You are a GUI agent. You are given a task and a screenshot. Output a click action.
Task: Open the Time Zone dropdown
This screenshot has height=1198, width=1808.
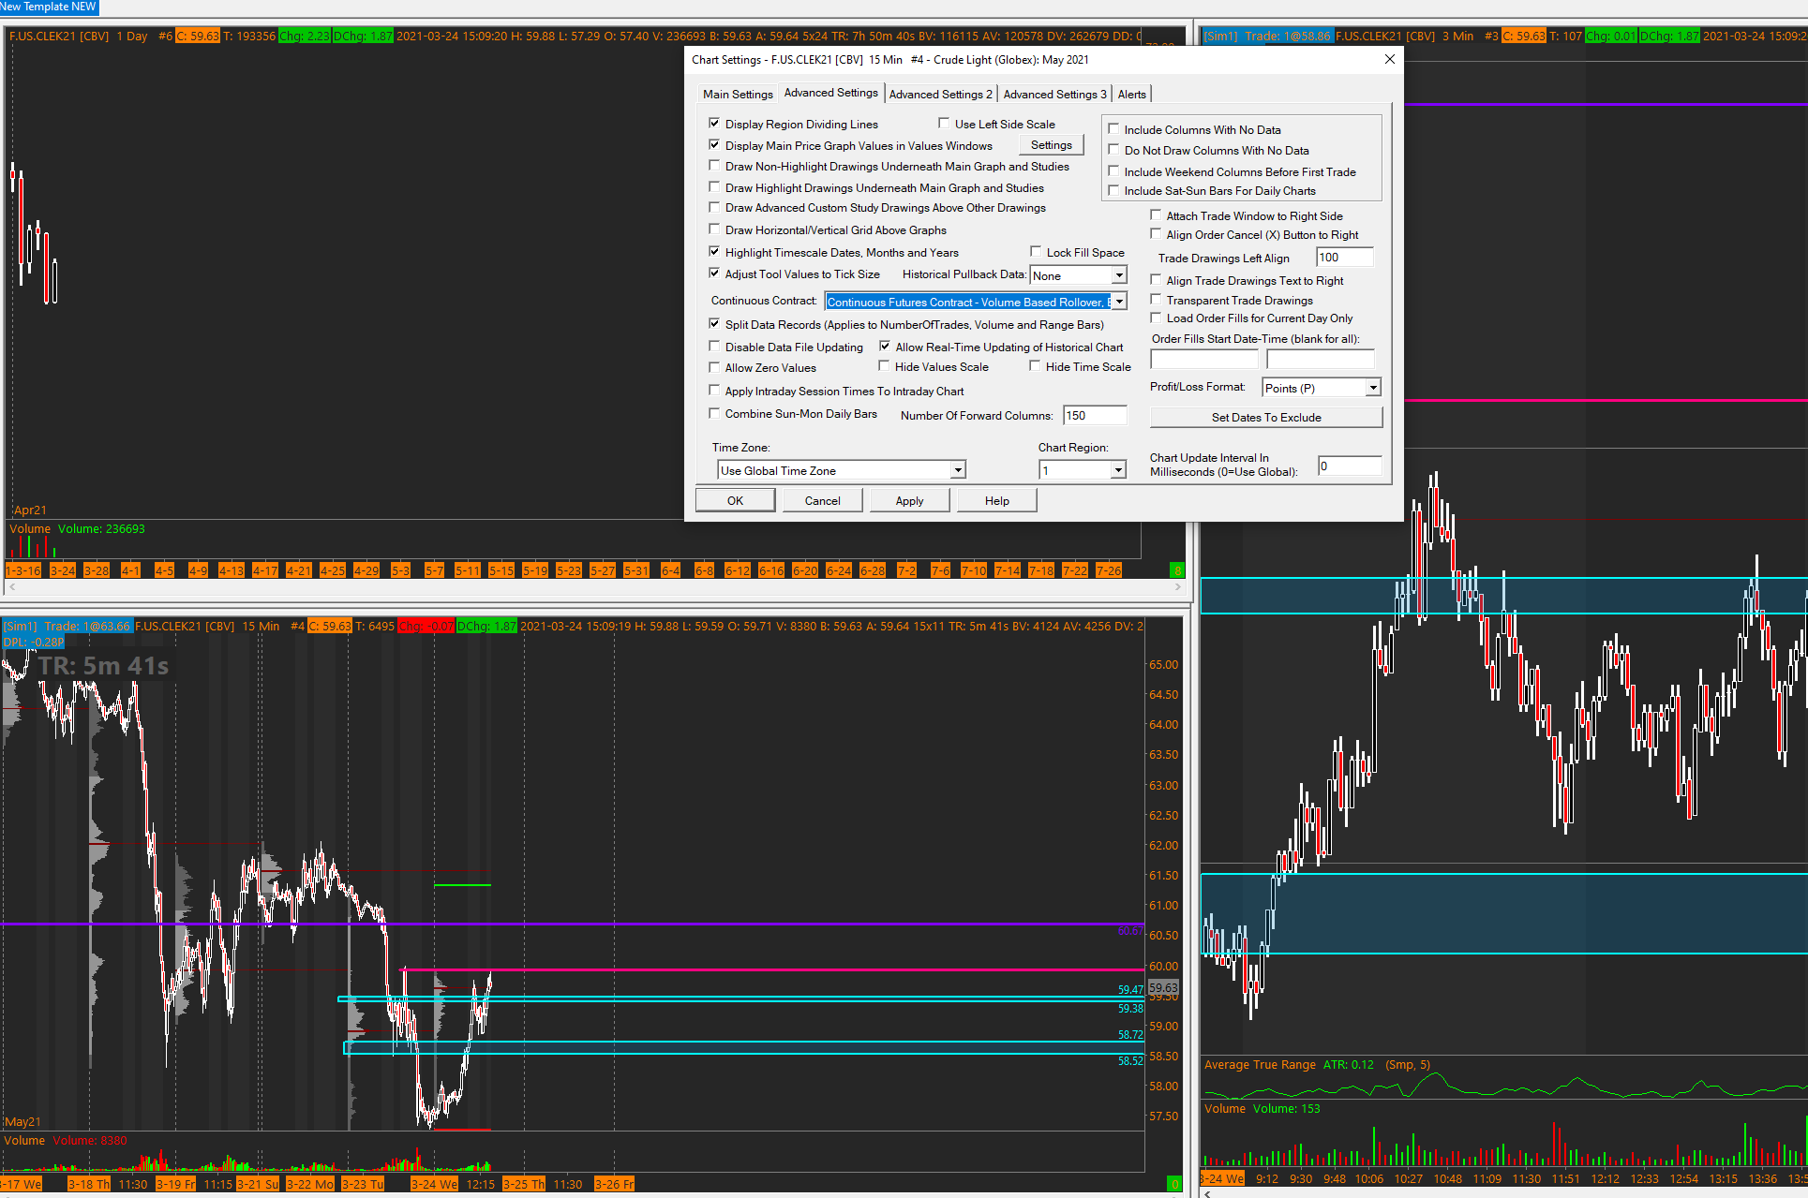tap(957, 470)
